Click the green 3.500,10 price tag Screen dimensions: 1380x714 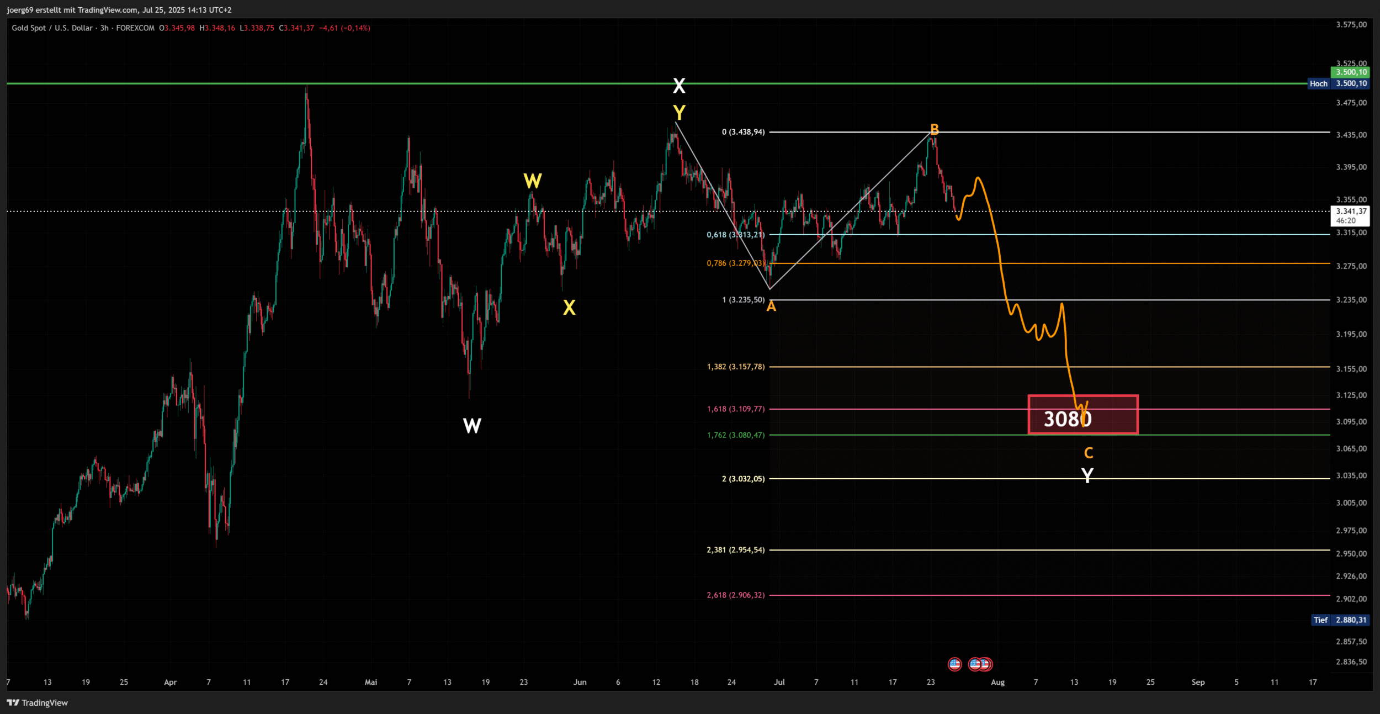click(x=1351, y=72)
